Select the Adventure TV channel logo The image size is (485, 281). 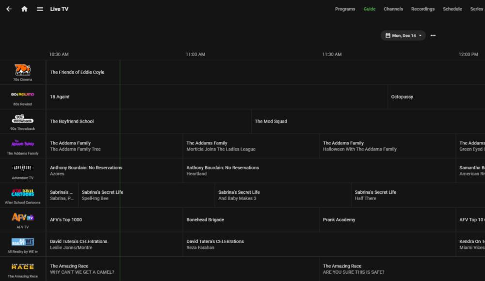click(x=23, y=168)
